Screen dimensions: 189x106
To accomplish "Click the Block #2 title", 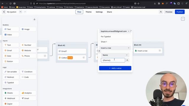I will (61, 45).
